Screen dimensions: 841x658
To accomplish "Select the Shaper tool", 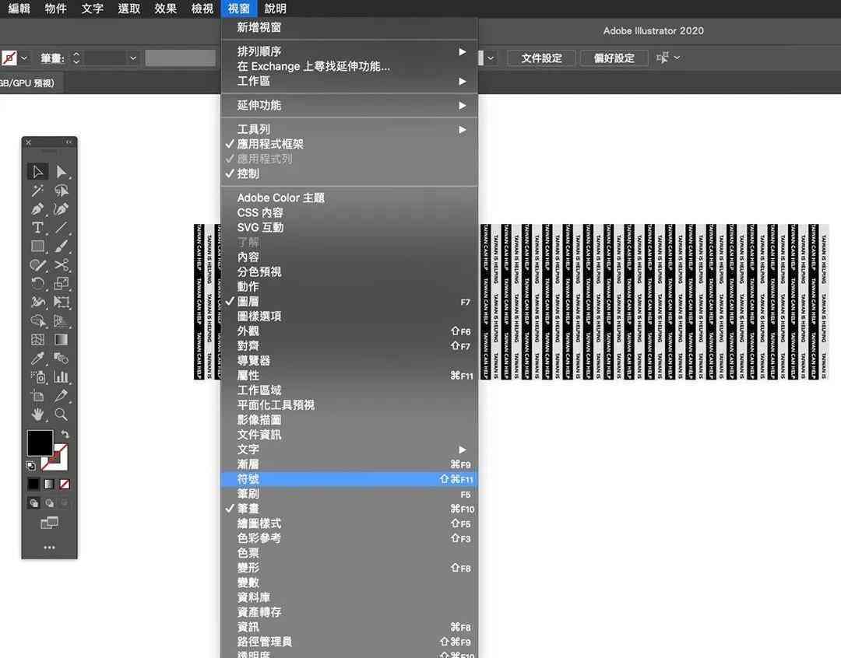I will pyautogui.click(x=37, y=264).
